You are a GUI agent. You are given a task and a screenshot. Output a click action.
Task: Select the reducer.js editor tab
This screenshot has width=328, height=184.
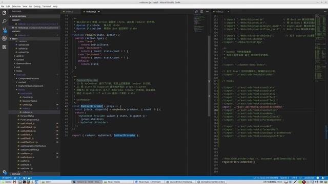pyautogui.click(x=91, y=12)
